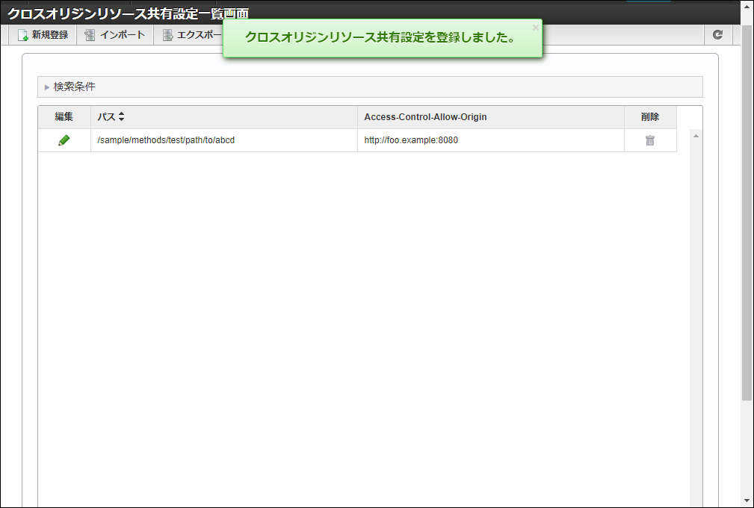This screenshot has width=754, height=508.
Task: Click the 新規登録 document icon
Action: [x=22, y=34]
